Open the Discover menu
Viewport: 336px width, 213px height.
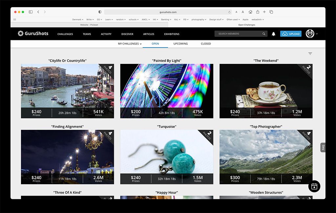(x=127, y=34)
